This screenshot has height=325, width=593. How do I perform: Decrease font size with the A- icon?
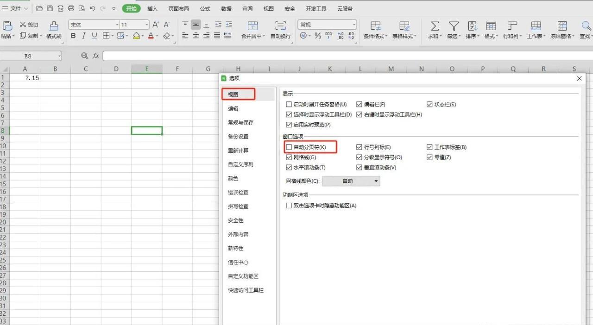pyautogui.click(x=167, y=25)
